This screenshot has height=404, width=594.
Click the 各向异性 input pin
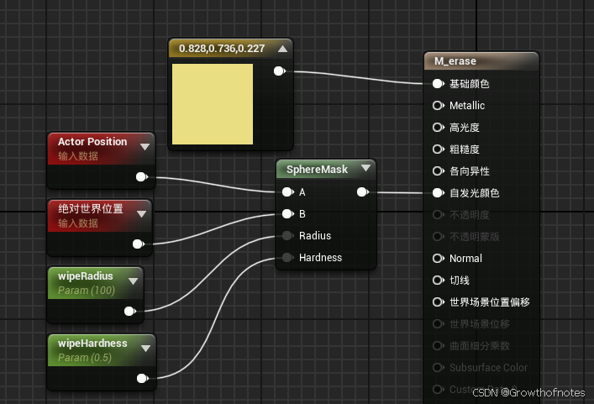tap(439, 171)
